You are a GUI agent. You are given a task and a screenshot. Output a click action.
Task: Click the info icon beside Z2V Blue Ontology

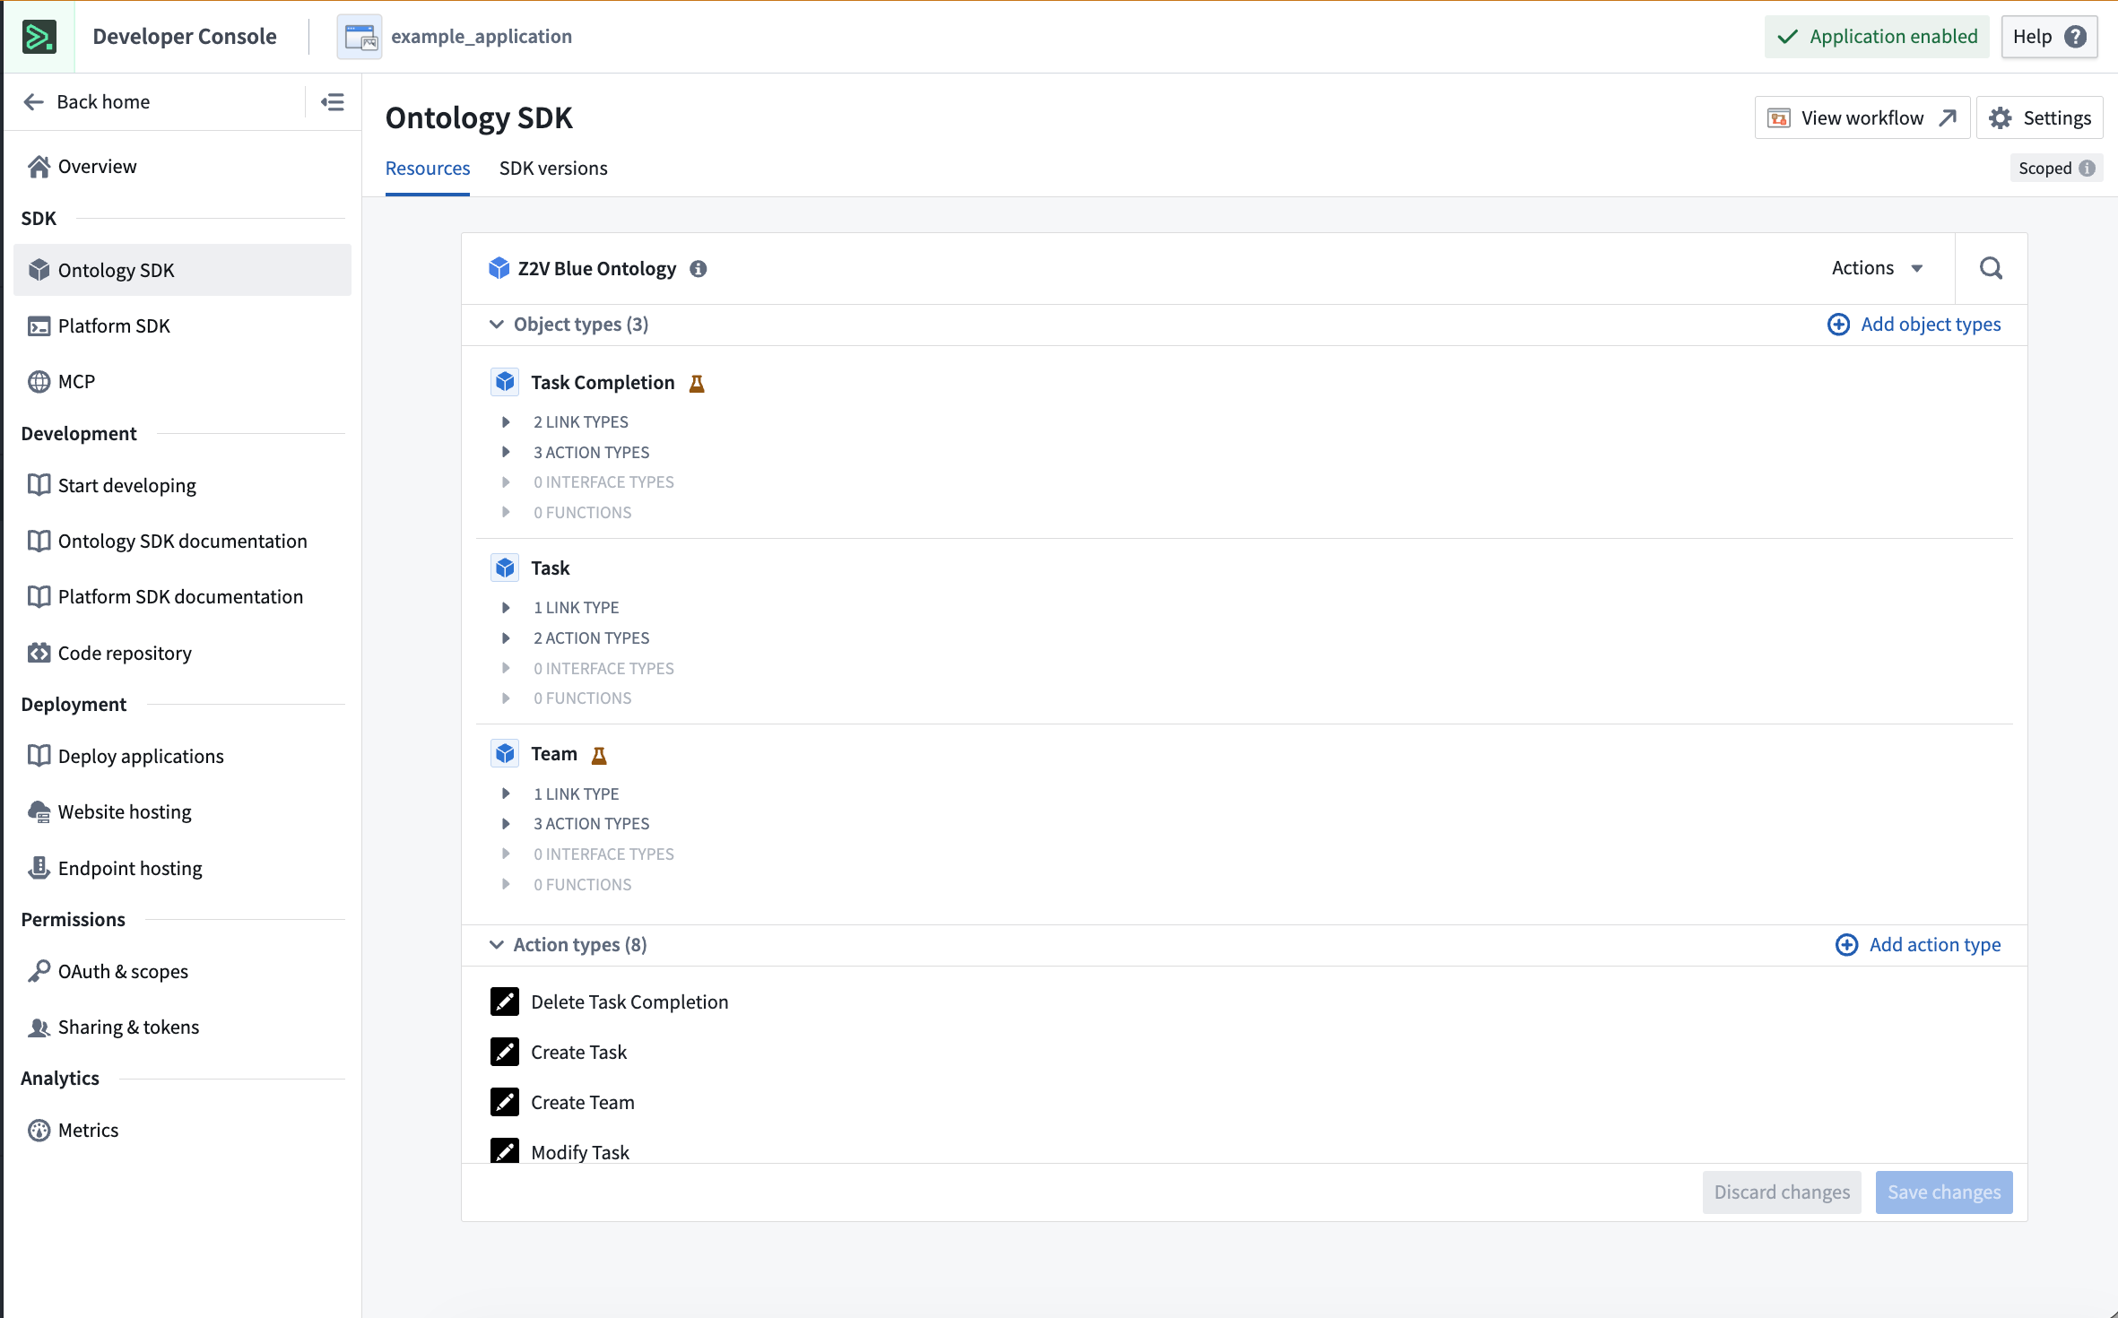tap(698, 269)
